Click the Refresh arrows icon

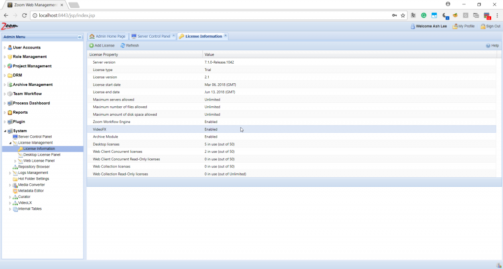coord(122,46)
